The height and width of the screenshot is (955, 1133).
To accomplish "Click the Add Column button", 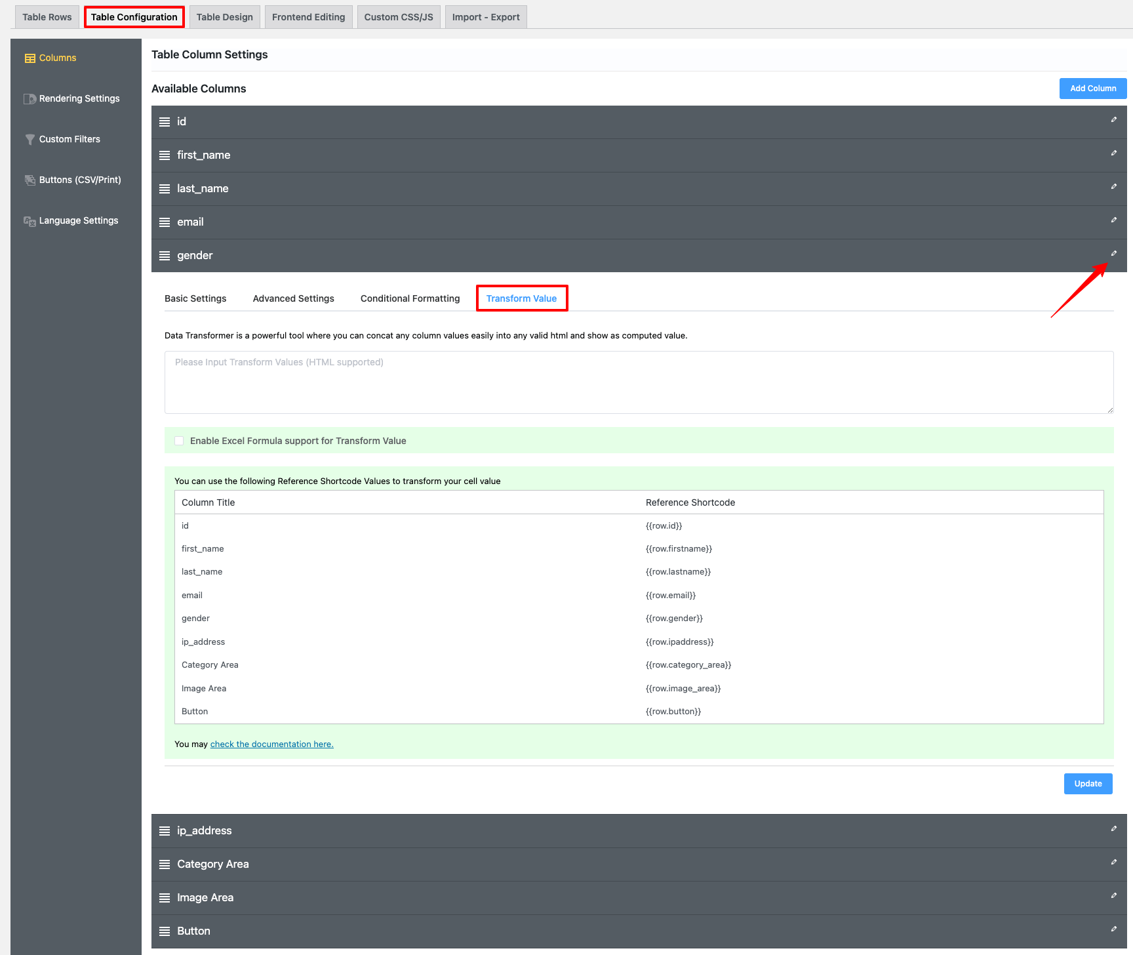I will point(1093,89).
